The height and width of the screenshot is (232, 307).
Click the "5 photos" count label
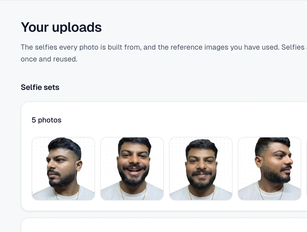(46, 120)
